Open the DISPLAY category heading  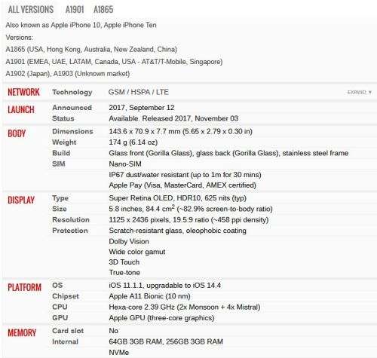point(21,200)
